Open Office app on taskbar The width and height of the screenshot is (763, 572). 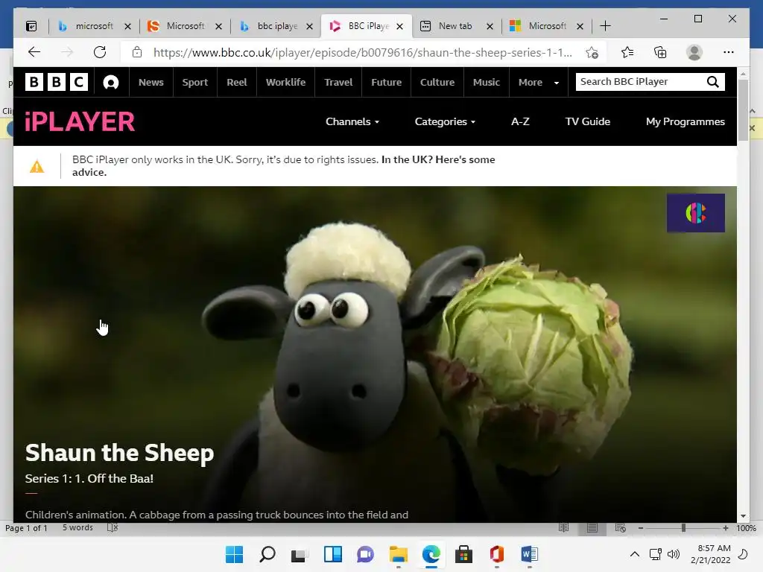tap(496, 554)
